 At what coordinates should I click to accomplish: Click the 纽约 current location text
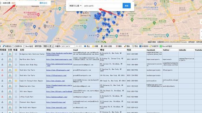13,3
